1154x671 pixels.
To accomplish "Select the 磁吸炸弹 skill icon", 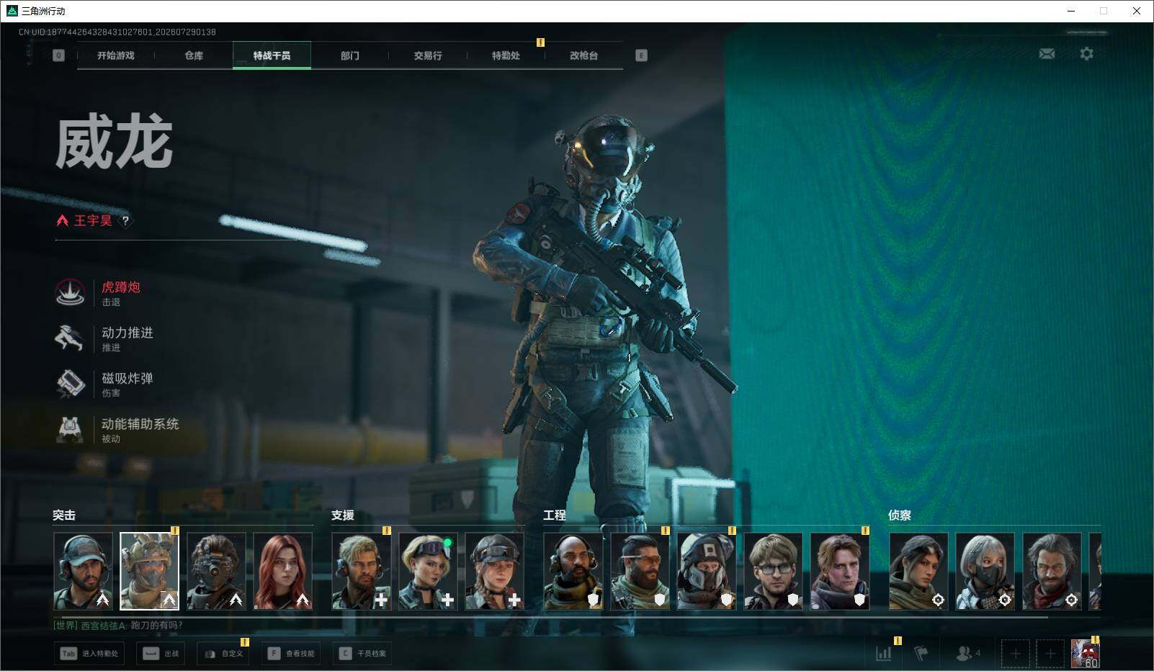I will point(70,384).
